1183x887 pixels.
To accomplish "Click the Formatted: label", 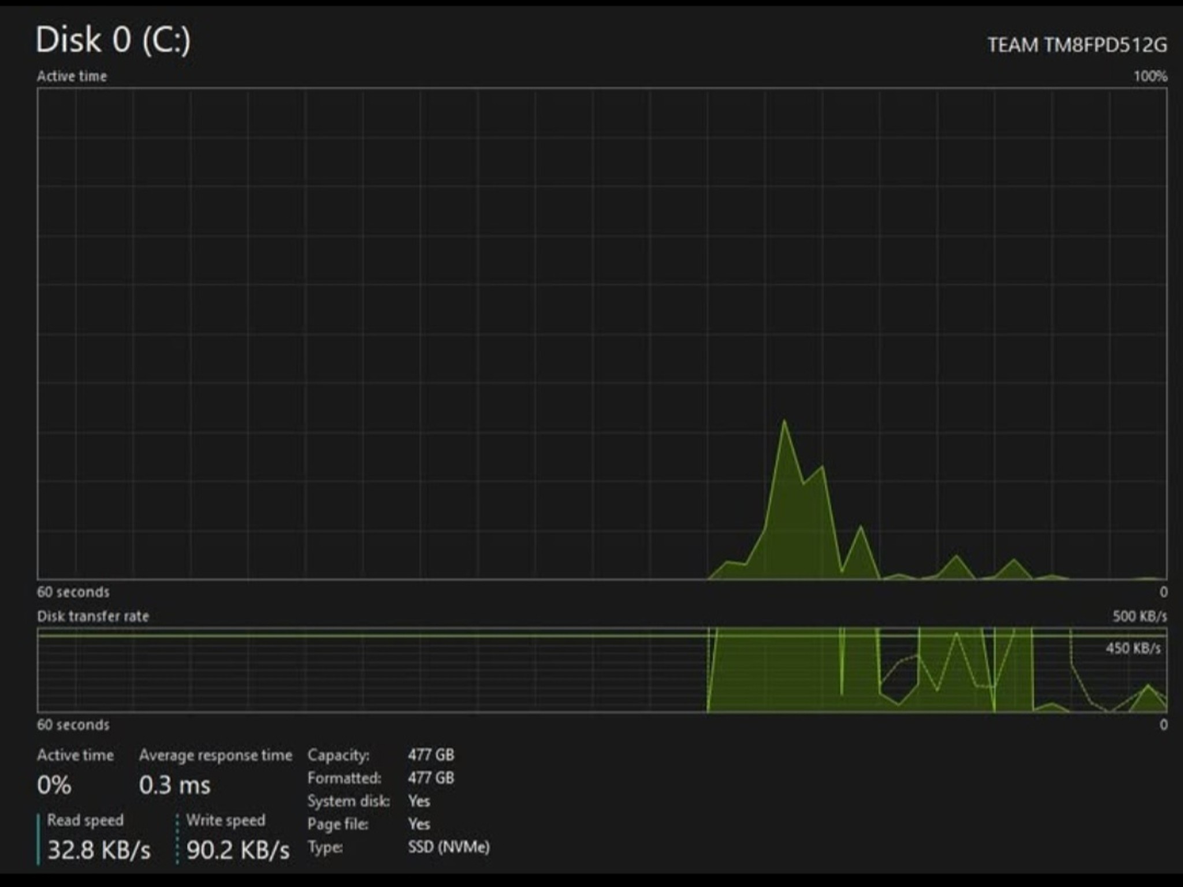I will [x=344, y=778].
